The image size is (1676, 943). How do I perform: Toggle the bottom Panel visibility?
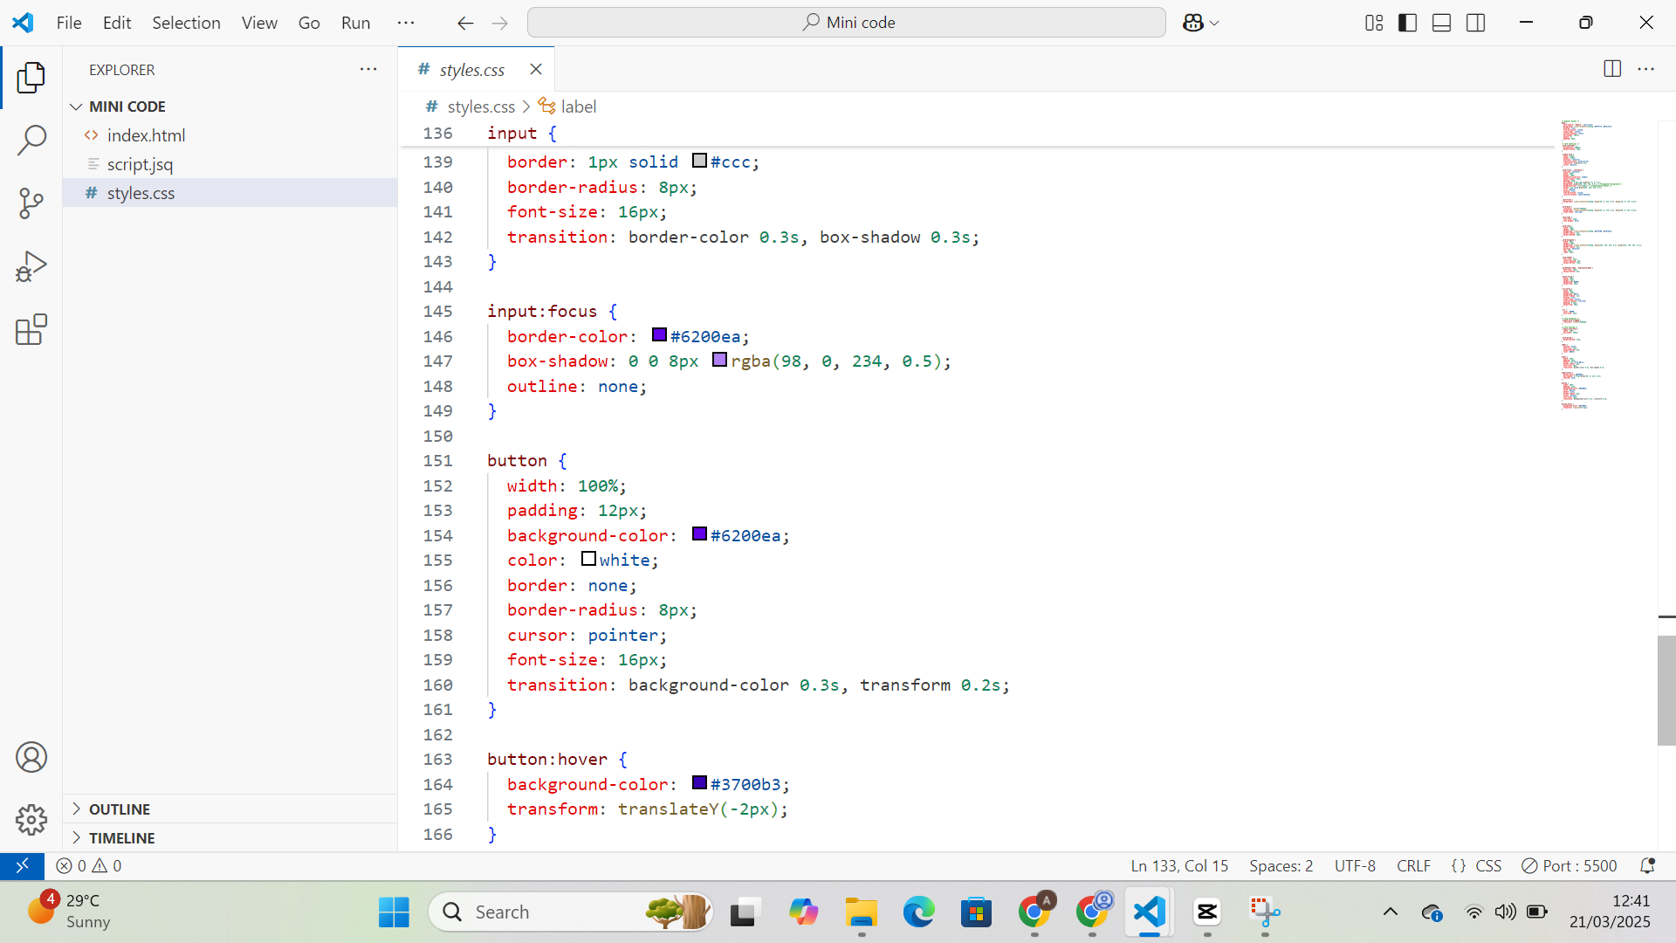coord(1441,22)
